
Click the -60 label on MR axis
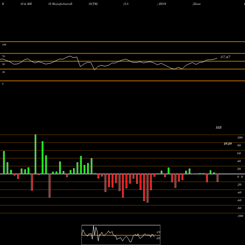[239, 200]
